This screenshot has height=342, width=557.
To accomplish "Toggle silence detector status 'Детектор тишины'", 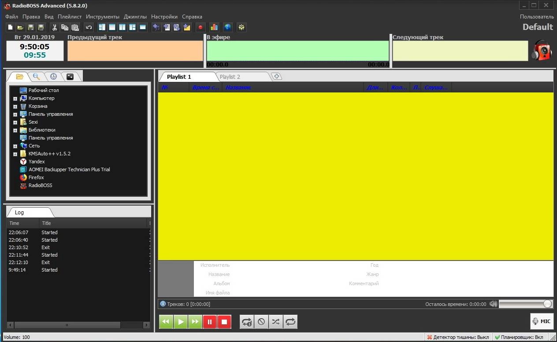I will 458,337.
